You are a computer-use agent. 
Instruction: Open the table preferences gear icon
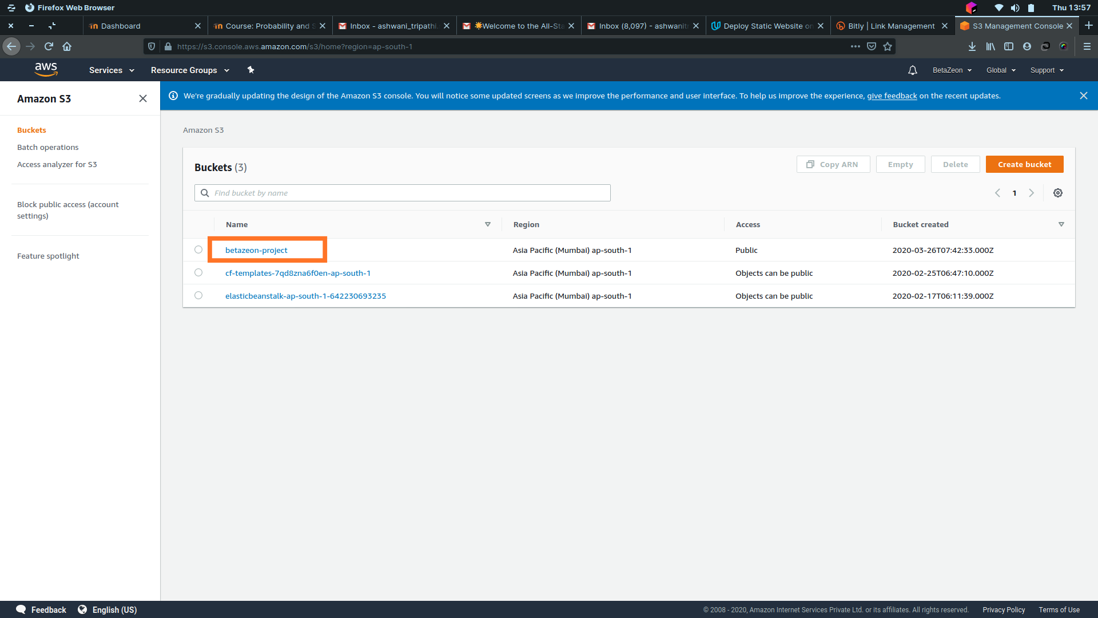pos(1058,193)
